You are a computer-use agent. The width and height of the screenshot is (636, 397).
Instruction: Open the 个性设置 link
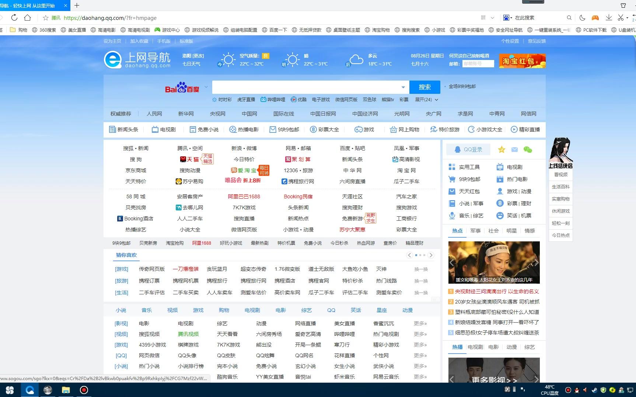(510, 41)
